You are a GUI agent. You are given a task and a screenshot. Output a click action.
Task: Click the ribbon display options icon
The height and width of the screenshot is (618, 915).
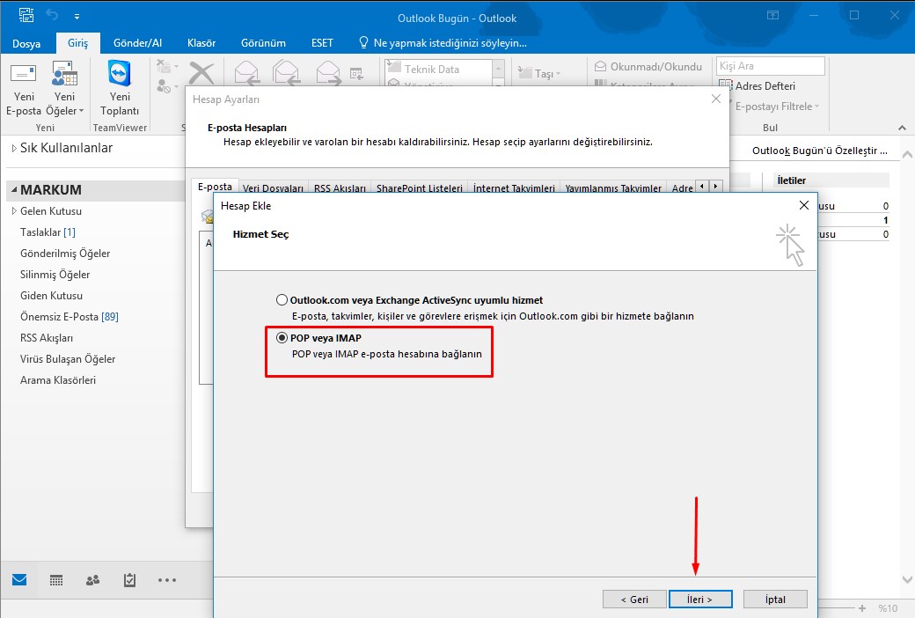point(772,15)
